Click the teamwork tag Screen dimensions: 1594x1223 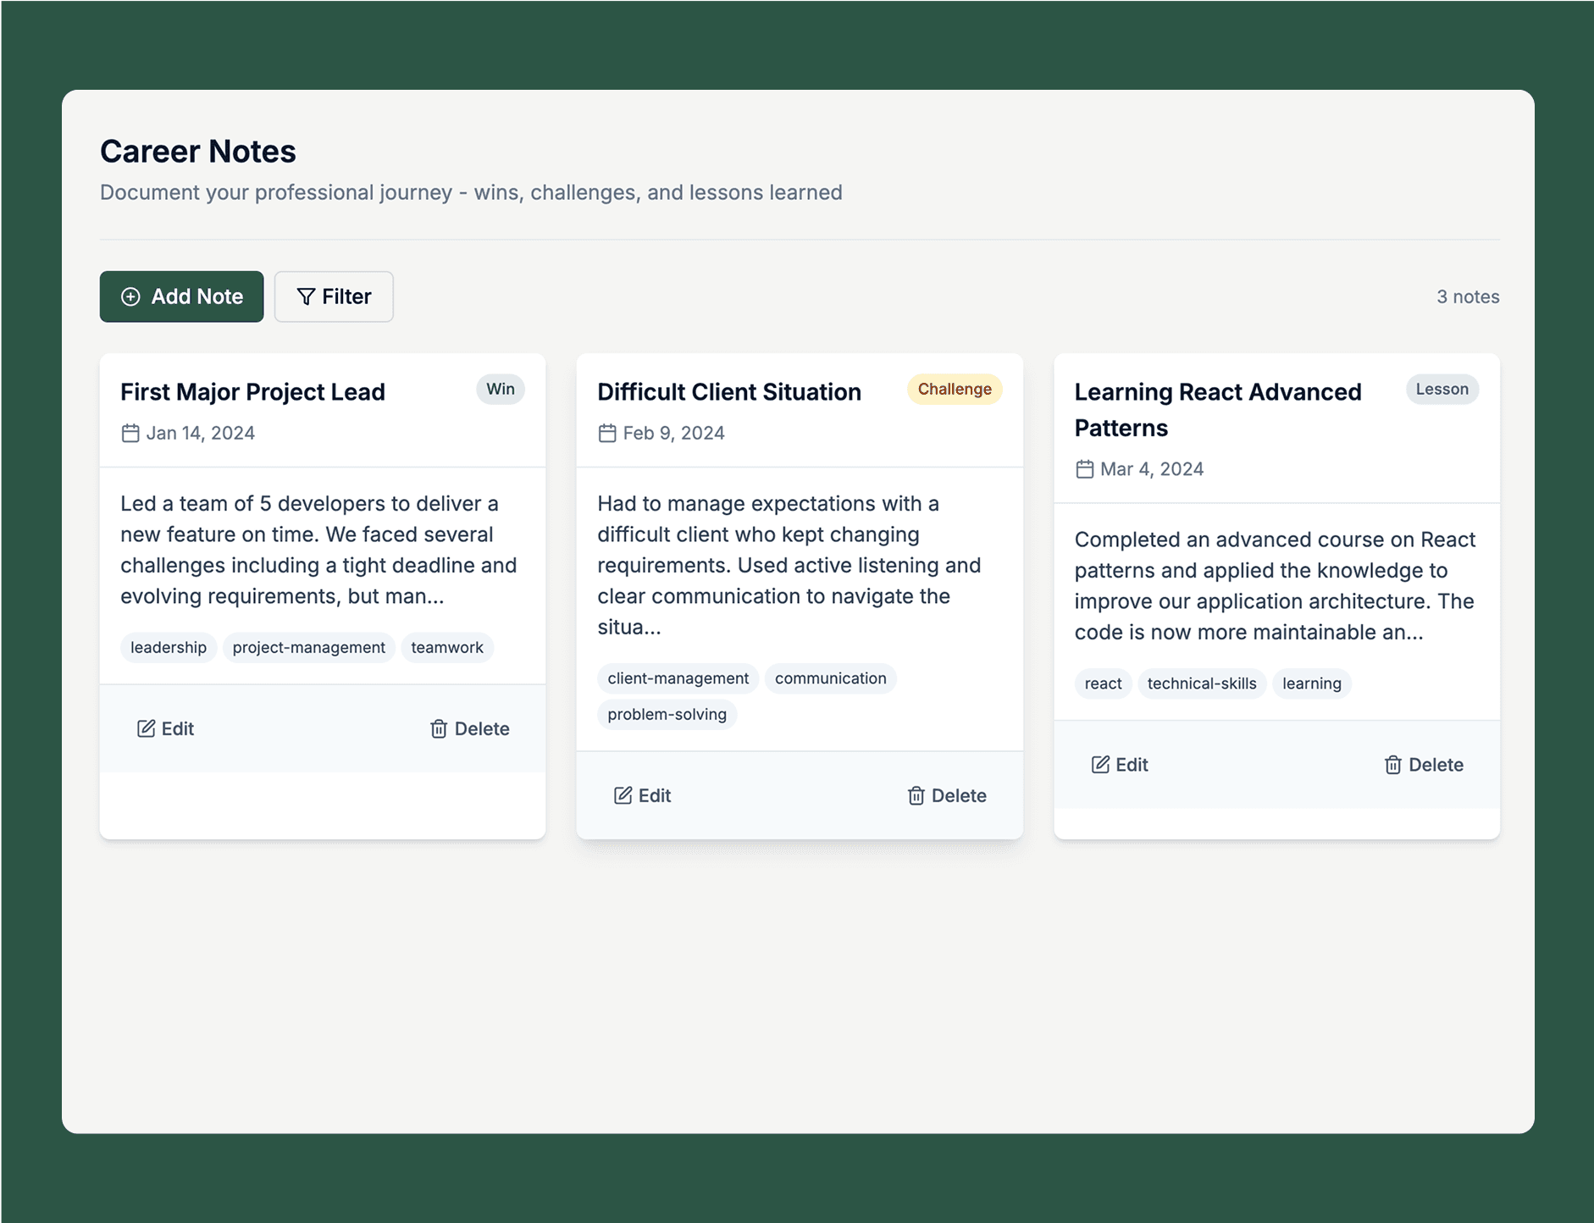point(447,647)
